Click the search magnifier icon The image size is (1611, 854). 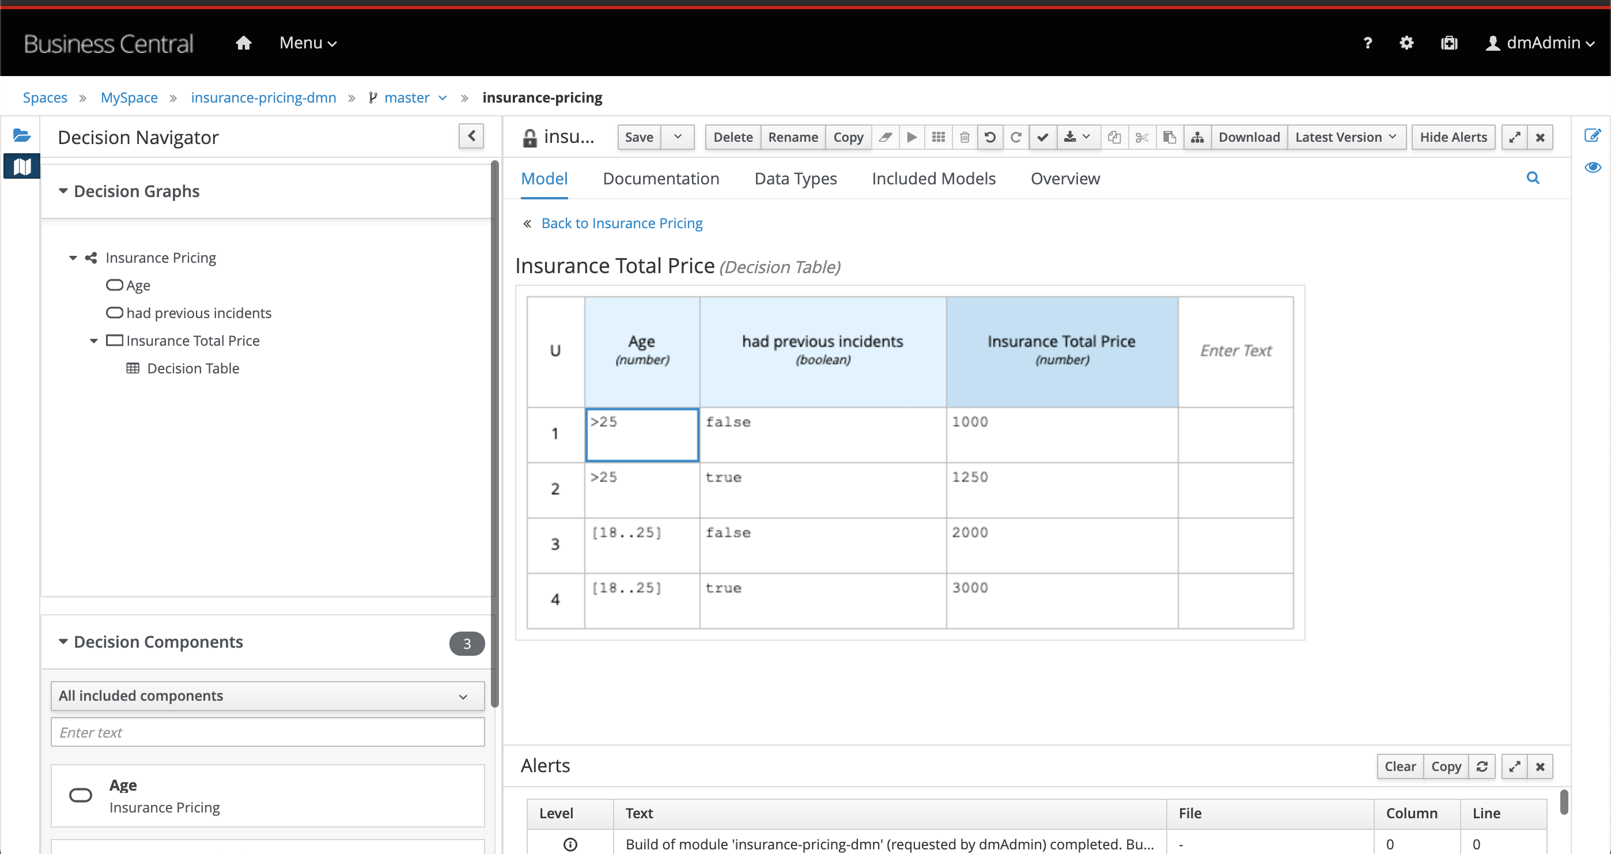1533,178
